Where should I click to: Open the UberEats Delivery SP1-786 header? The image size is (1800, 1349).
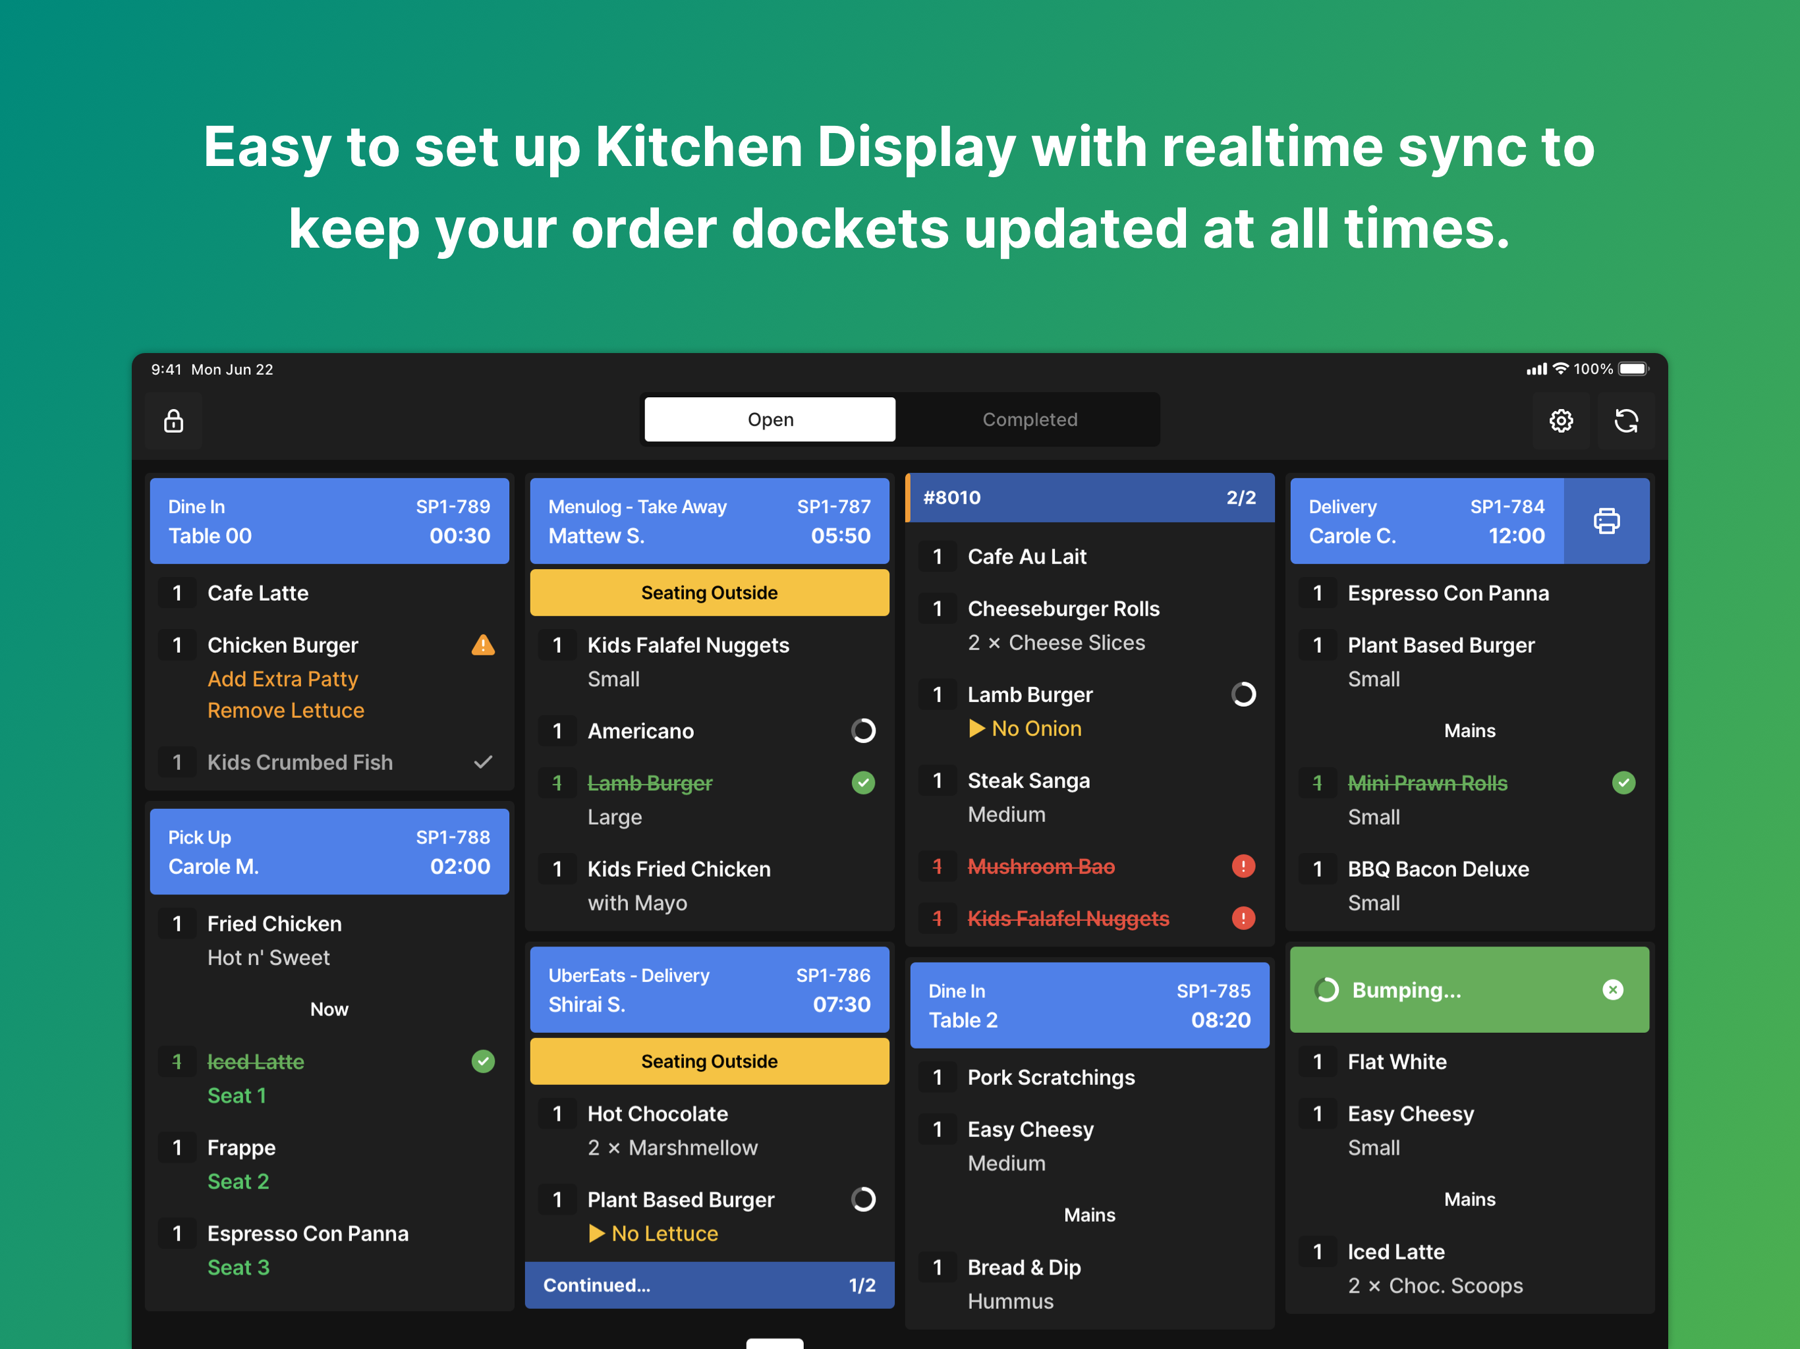(710, 990)
